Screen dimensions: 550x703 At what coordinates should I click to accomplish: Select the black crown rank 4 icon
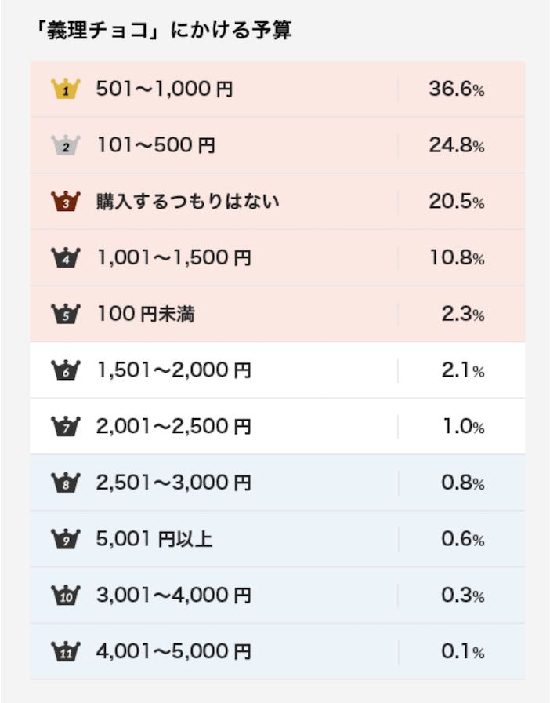pyautogui.click(x=65, y=257)
